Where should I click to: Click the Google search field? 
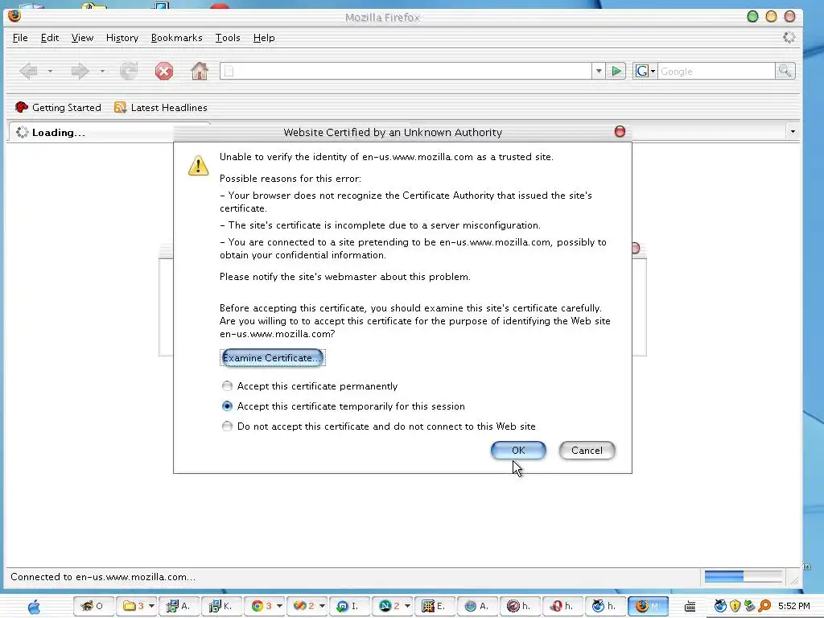point(716,71)
